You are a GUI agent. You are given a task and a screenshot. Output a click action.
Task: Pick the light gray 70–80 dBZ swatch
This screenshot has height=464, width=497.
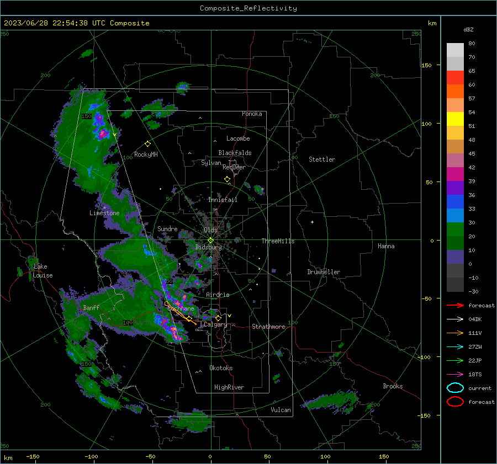click(x=455, y=50)
